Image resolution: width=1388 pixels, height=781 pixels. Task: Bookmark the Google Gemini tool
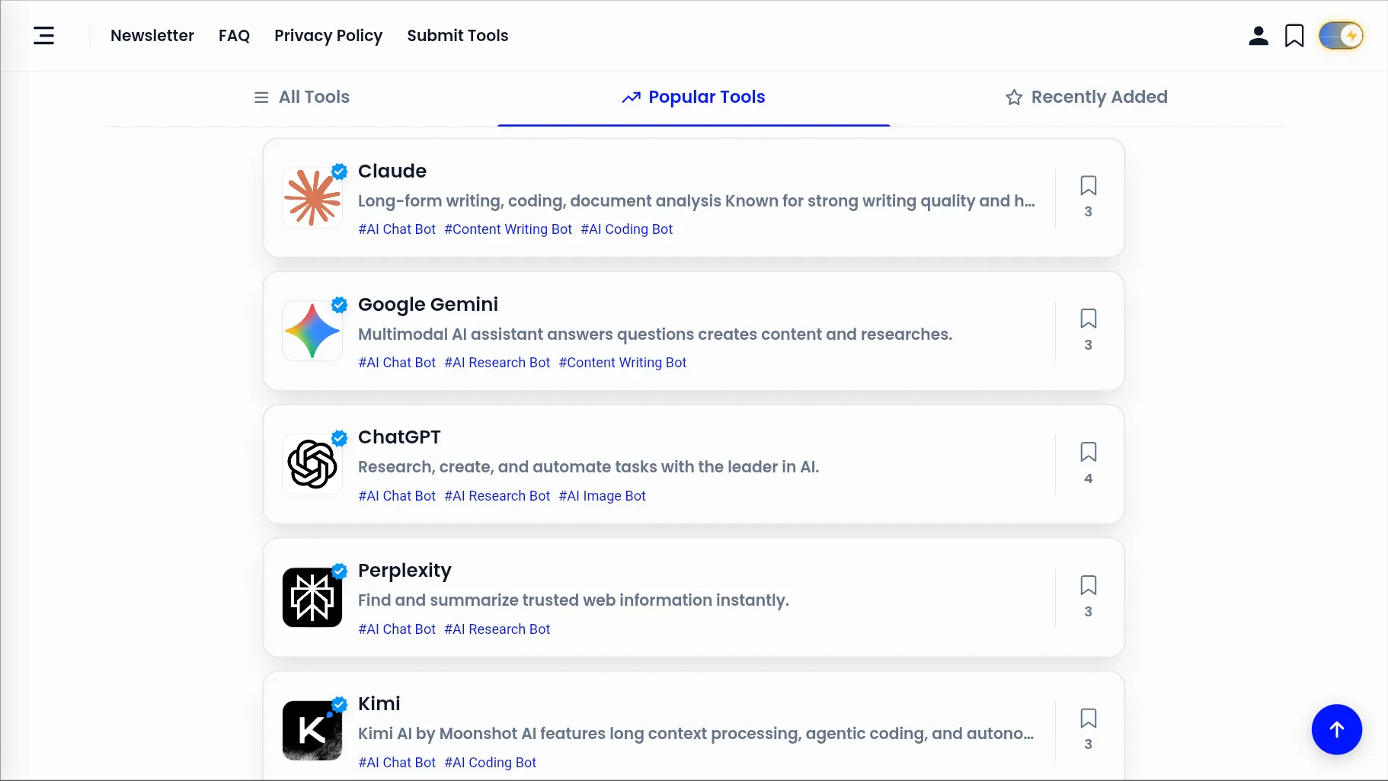click(x=1089, y=318)
